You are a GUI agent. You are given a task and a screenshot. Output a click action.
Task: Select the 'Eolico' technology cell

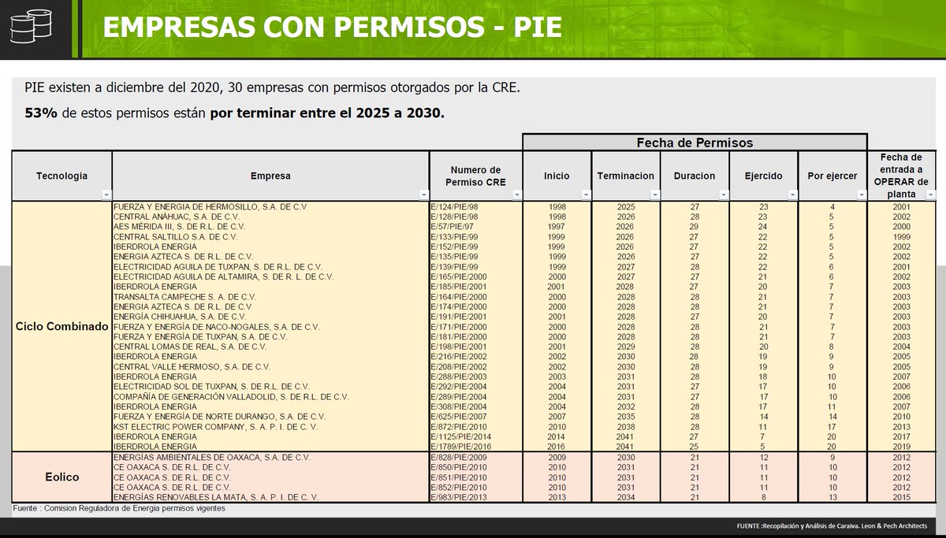click(61, 477)
